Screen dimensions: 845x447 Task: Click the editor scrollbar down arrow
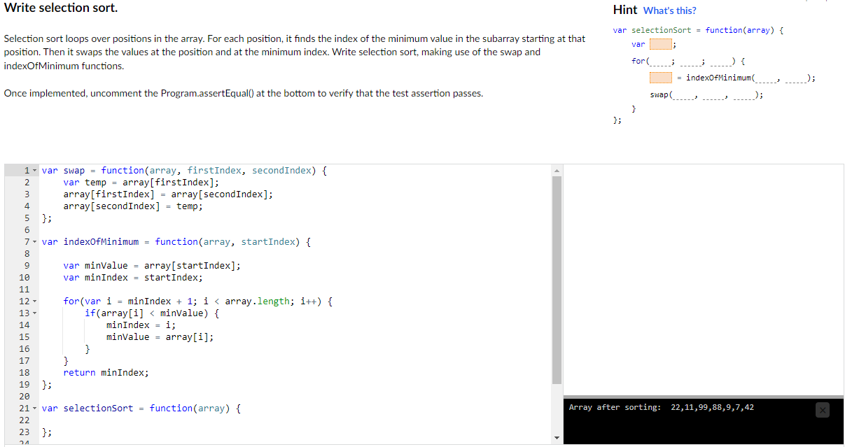point(557,439)
